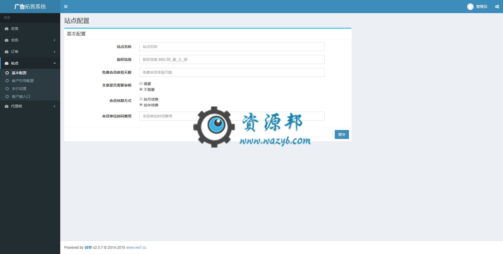
Task: Click the 菜单 sidebar header text
Action: [7, 18]
